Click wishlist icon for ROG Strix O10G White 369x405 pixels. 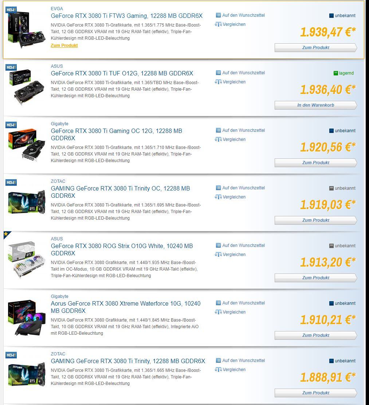coord(218,245)
